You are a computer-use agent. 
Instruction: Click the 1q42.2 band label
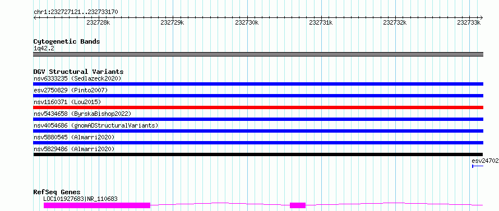click(43, 48)
